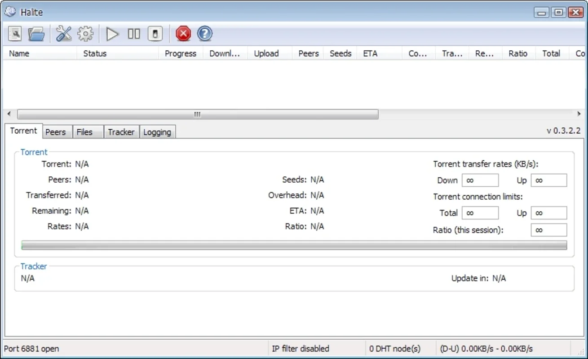Viewport: 588px width, 359px height.
Task: Sort by the Upload column header
Action: 270,53
